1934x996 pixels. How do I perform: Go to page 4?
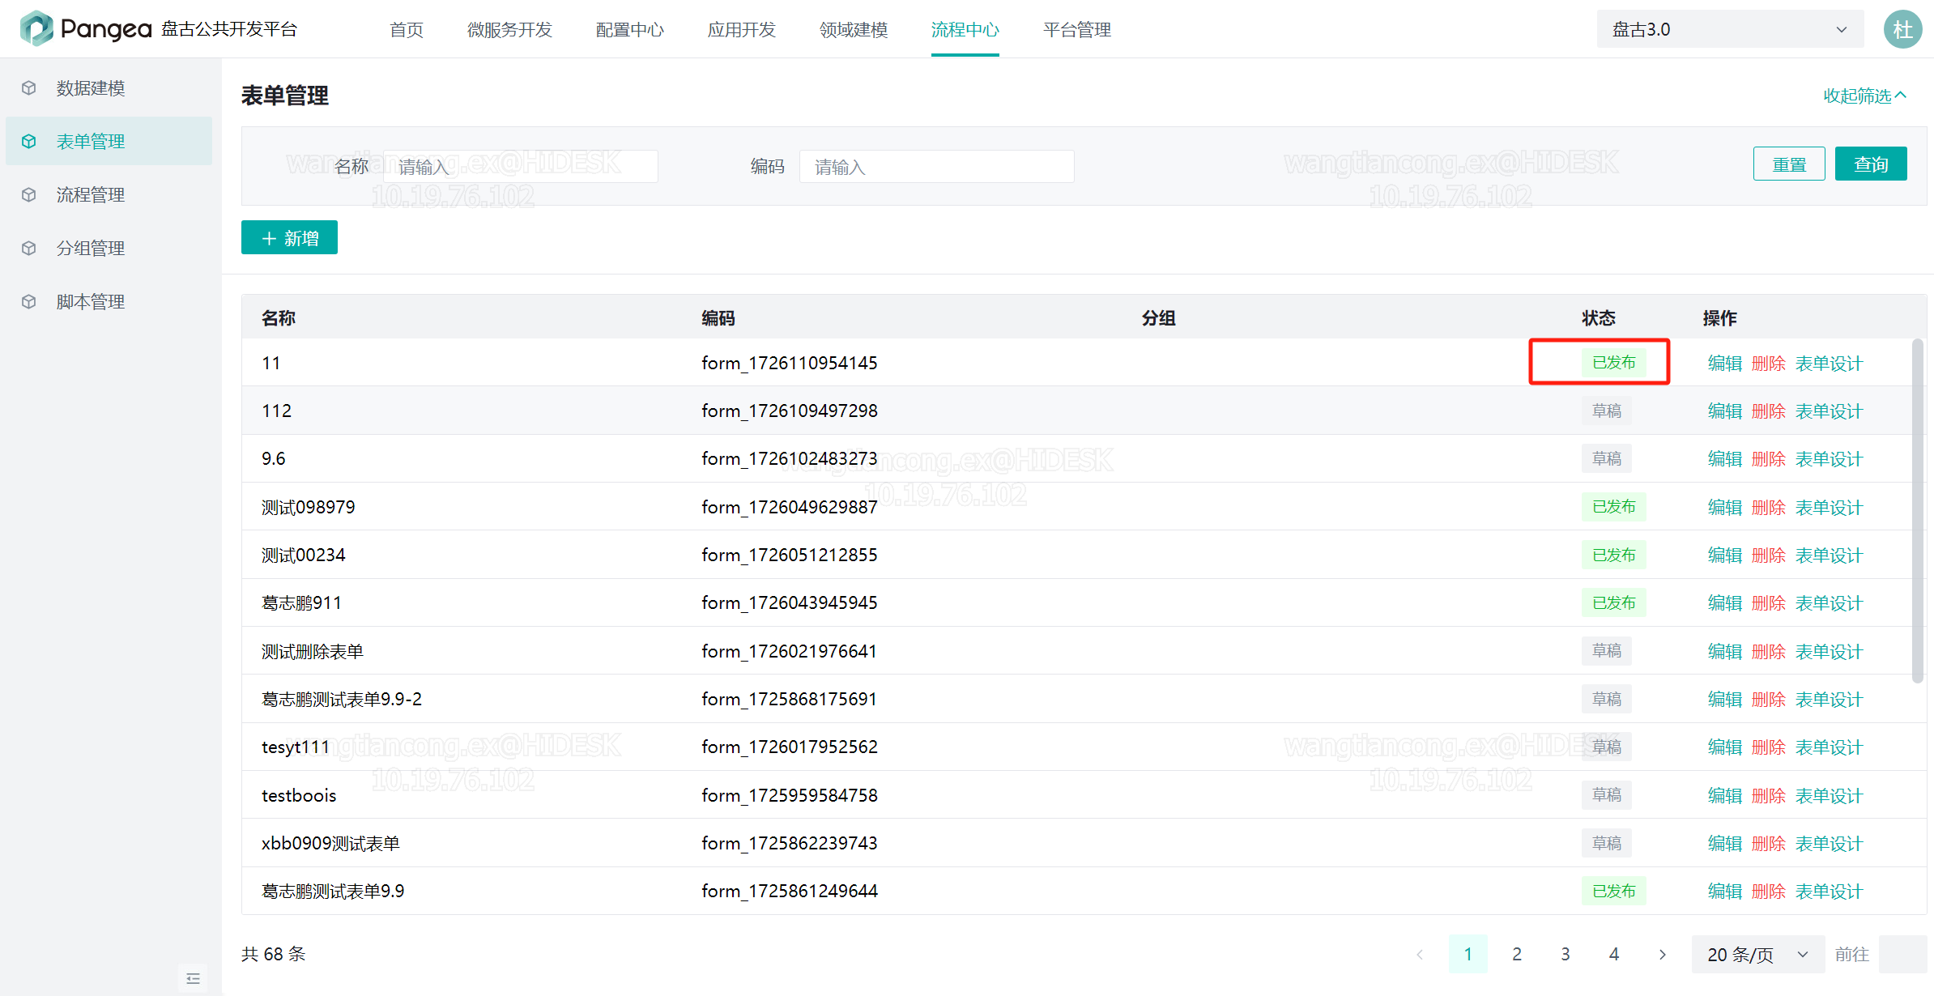click(1614, 954)
